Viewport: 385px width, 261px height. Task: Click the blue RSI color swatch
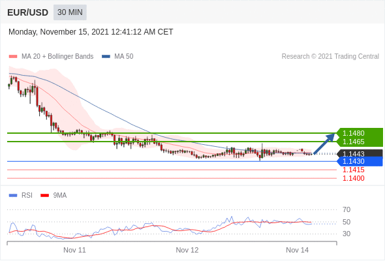(x=13, y=196)
